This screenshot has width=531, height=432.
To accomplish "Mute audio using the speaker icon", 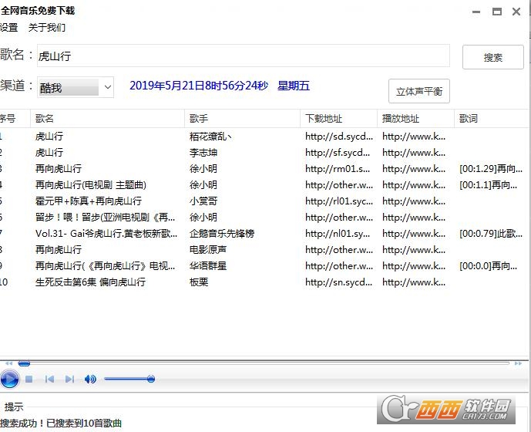I will [x=90, y=379].
